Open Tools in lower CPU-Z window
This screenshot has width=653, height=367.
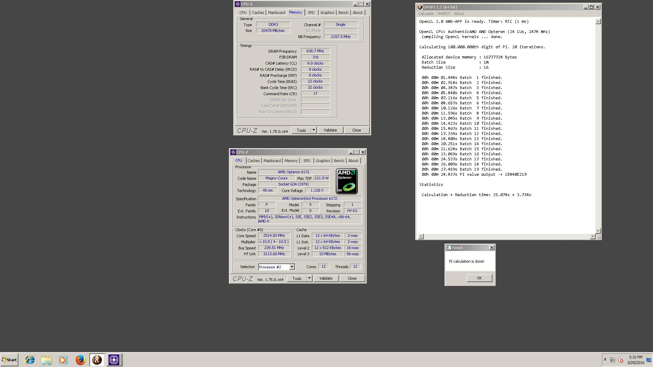[x=297, y=279]
